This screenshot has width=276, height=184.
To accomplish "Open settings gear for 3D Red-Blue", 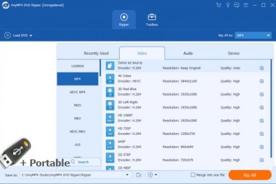I will 262,94.
